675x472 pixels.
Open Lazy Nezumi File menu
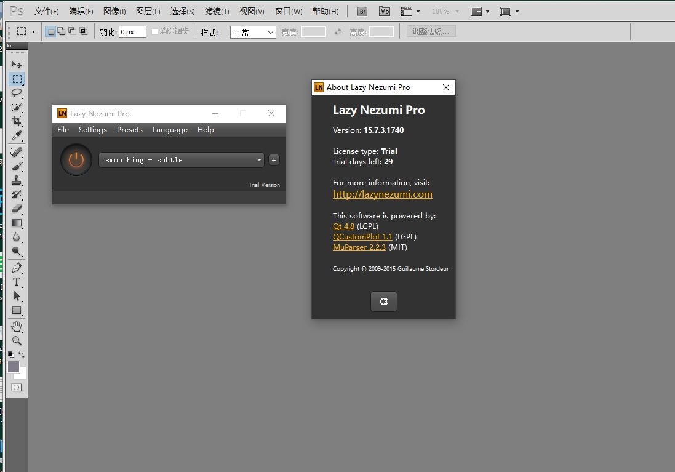click(63, 130)
